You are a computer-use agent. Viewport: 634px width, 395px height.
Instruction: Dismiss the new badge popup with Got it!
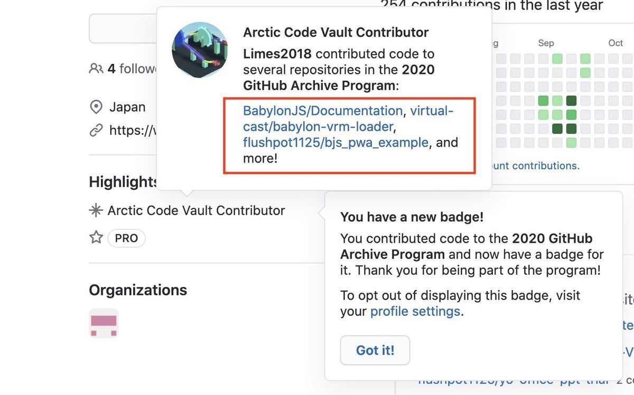click(375, 350)
